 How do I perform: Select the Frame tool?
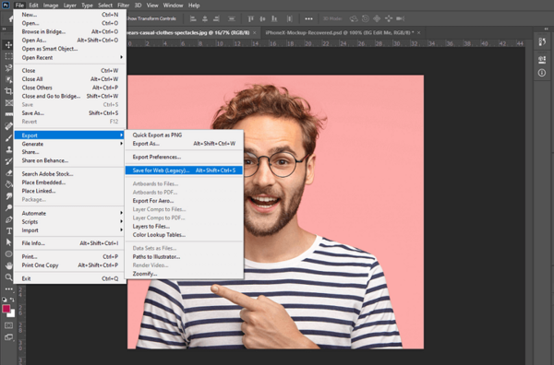(x=8, y=103)
